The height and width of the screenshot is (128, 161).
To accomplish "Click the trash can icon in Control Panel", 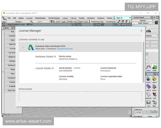I will tap(156, 23).
